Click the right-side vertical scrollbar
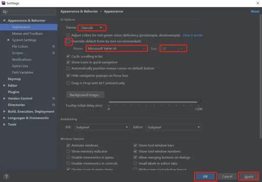This screenshot has height=182, width=262. [x=261, y=77]
